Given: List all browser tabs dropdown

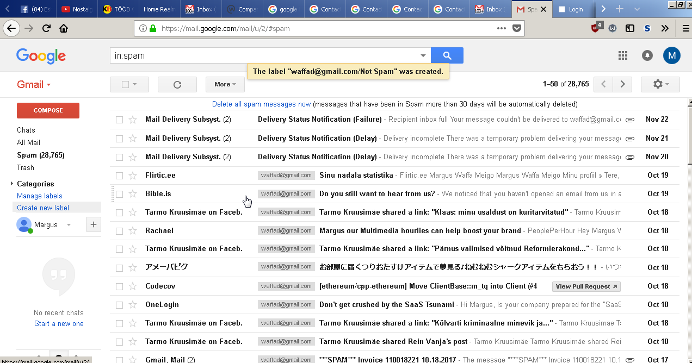Looking at the screenshot, I should (637, 9).
